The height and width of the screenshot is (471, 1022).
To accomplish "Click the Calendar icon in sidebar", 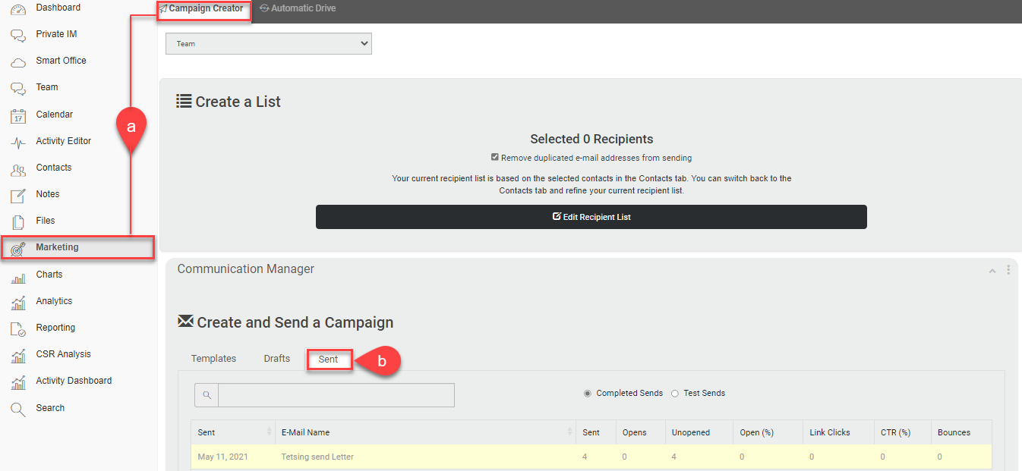I will [x=18, y=115].
